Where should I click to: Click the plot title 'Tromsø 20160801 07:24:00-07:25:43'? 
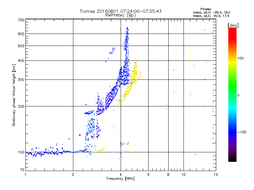(120, 11)
